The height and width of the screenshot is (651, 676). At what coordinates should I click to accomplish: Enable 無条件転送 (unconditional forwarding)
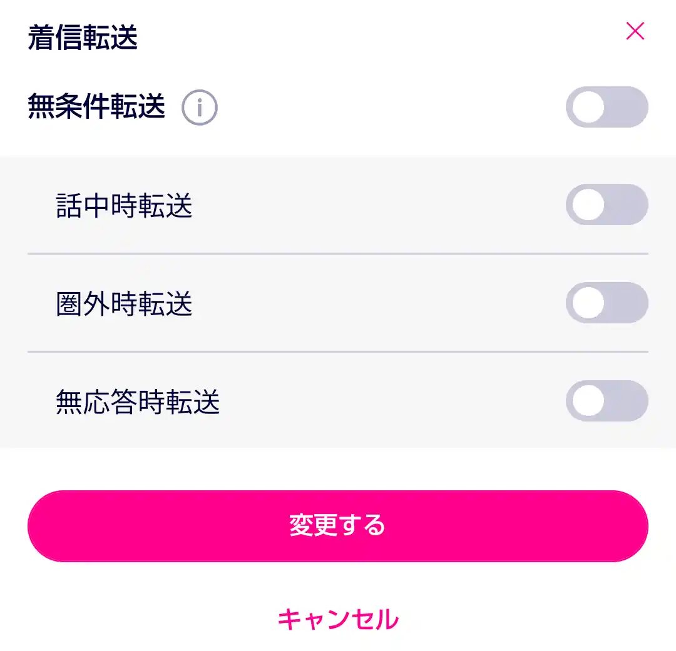click(x=606, y=108)
